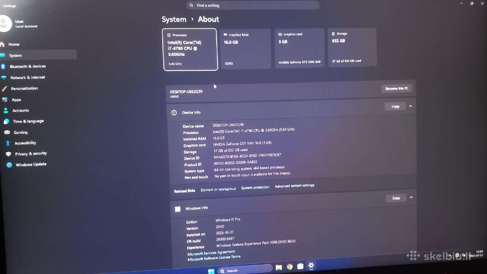Select Accounts in the sidebar
This screenshot has width=487, height=274.
pos(20,110)
